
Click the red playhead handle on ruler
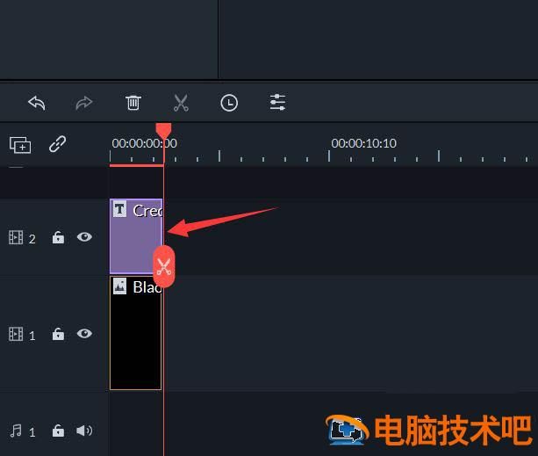coord(163,131)
